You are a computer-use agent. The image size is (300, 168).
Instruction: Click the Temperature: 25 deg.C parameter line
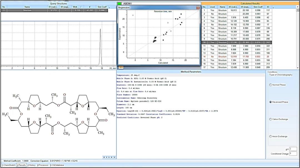[x=128, y=75]
